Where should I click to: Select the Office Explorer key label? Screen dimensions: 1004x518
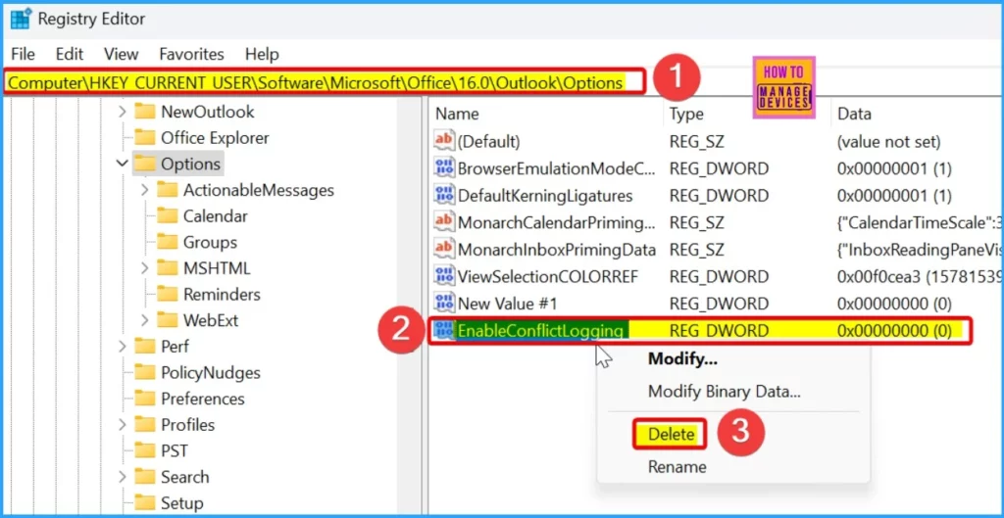pos(215,137)
